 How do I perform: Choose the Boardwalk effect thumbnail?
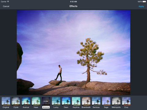tap(86, 101)
